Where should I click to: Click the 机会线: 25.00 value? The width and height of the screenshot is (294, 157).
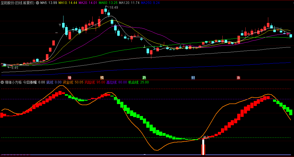coord(138,82)
